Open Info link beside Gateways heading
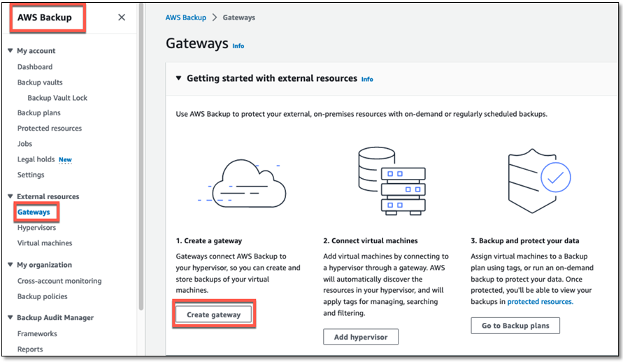623x362 pixels. (x=238, y=46)
